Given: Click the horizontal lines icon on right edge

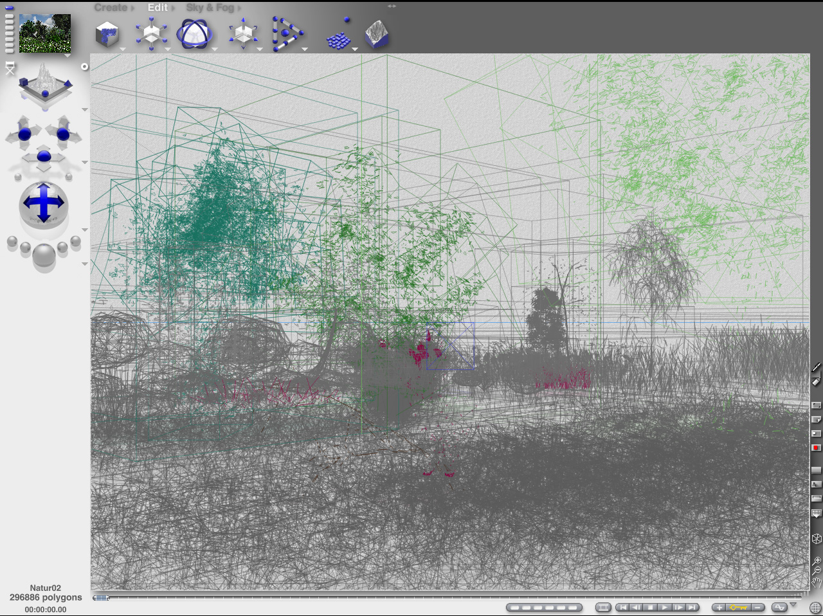Looking at the screenshot, I should point(817,470).
